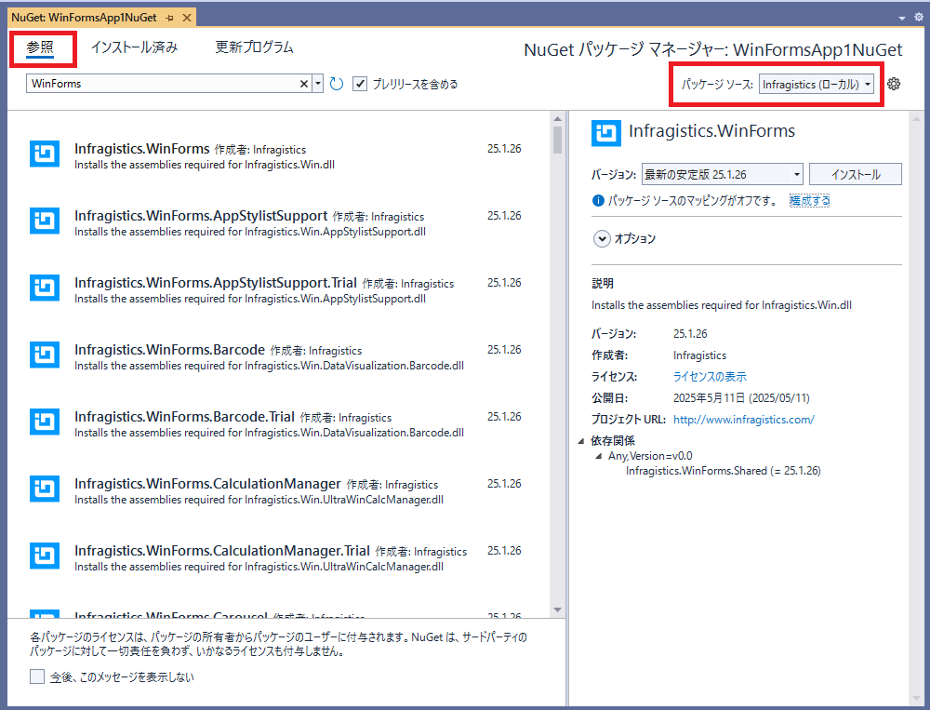Click the package source mapping info icon

click(598, 201)
